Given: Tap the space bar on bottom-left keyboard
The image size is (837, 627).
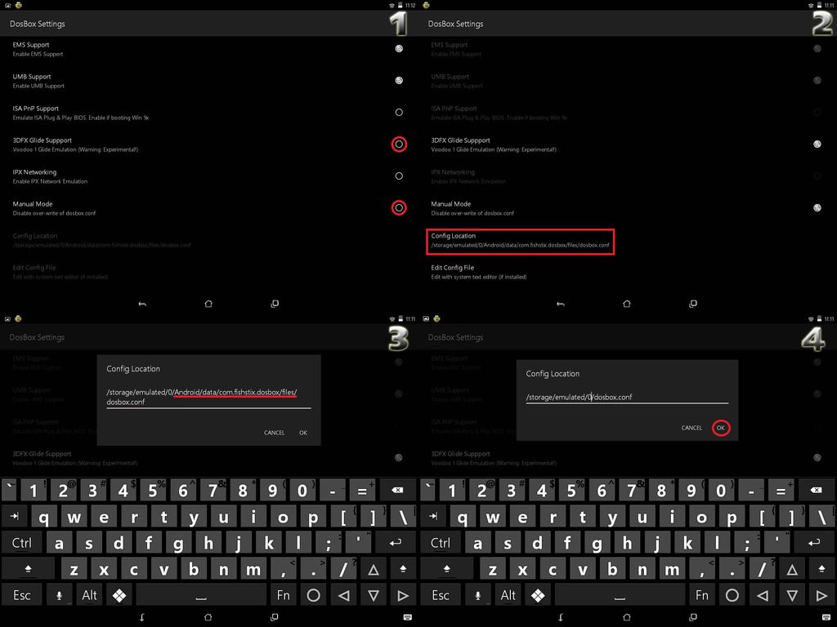Looking at the screenshot, I should (201, 595).
